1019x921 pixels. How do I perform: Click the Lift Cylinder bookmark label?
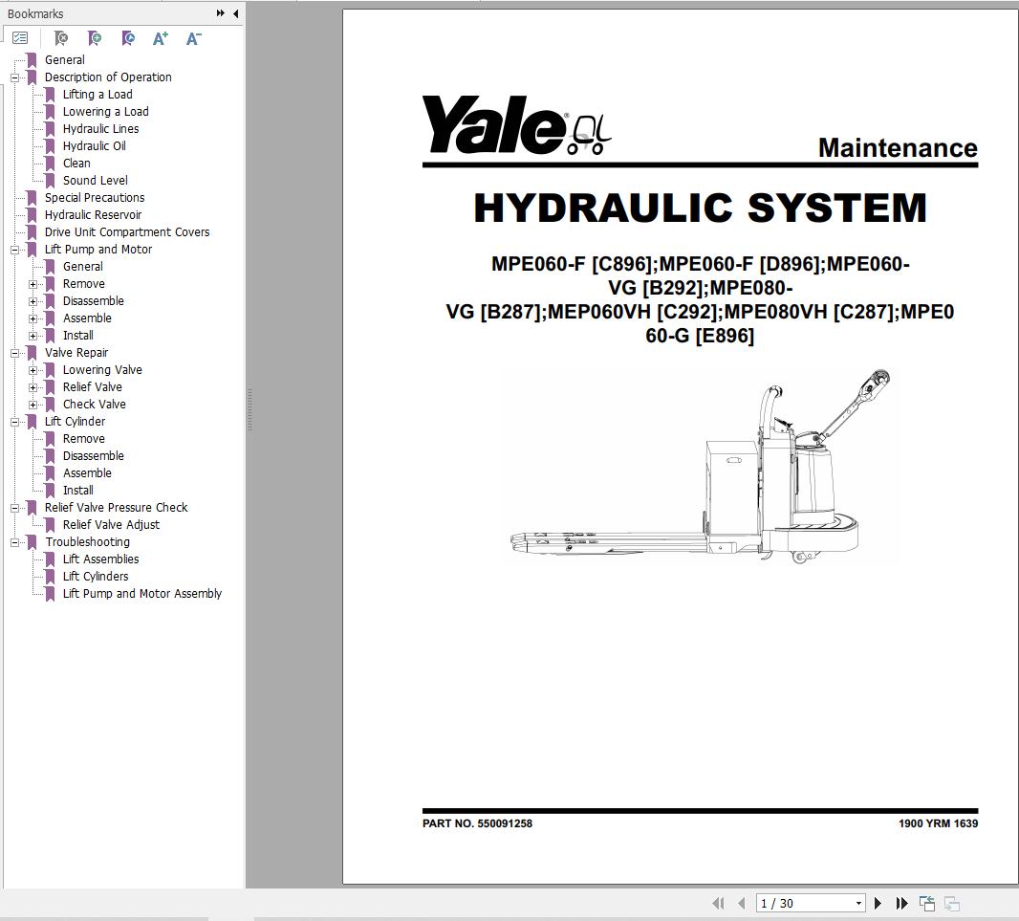(x=75, y=422)
